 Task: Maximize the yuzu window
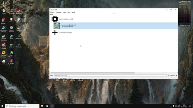click(x=171, y=10)
